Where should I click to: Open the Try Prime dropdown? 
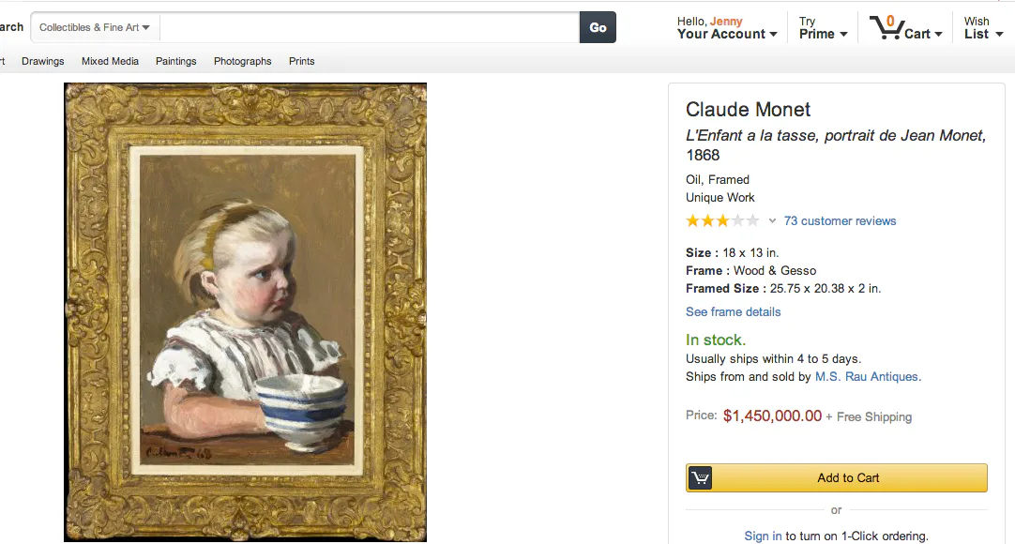[x=823, y=34]
